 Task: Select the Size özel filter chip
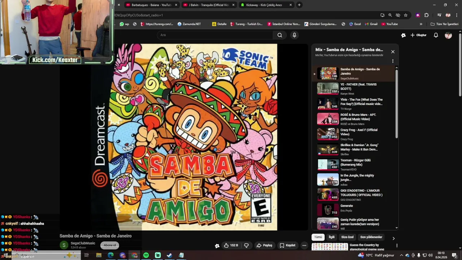[x=347, y=237]
